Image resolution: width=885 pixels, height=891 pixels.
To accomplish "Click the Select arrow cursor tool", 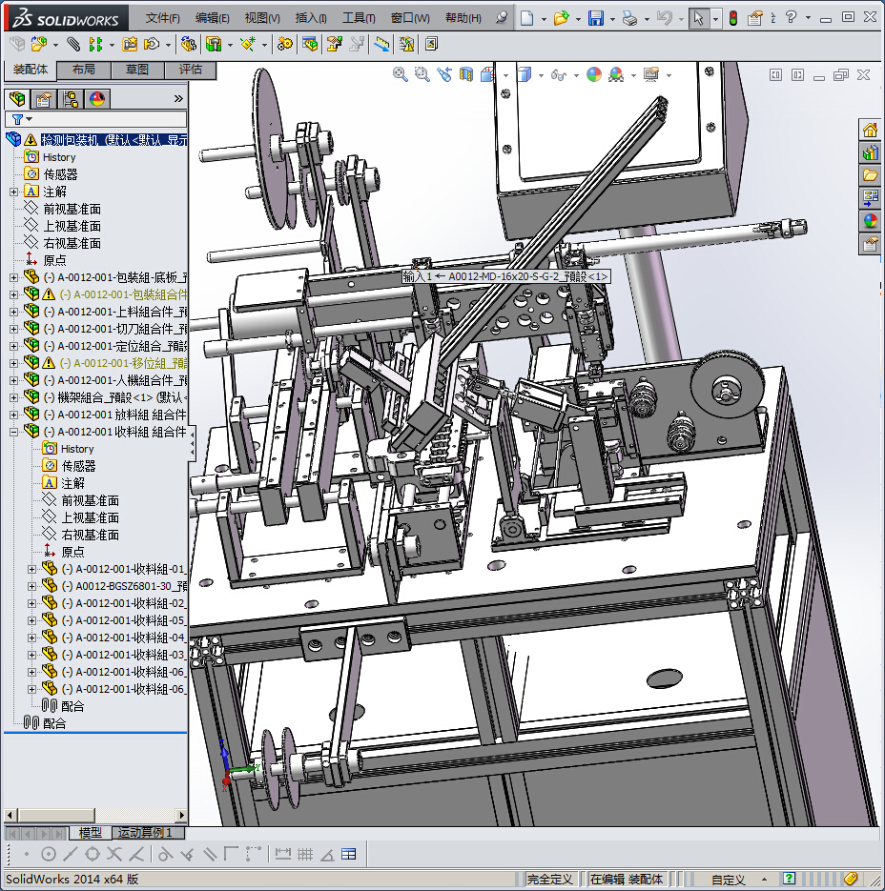I will [699, 18].
